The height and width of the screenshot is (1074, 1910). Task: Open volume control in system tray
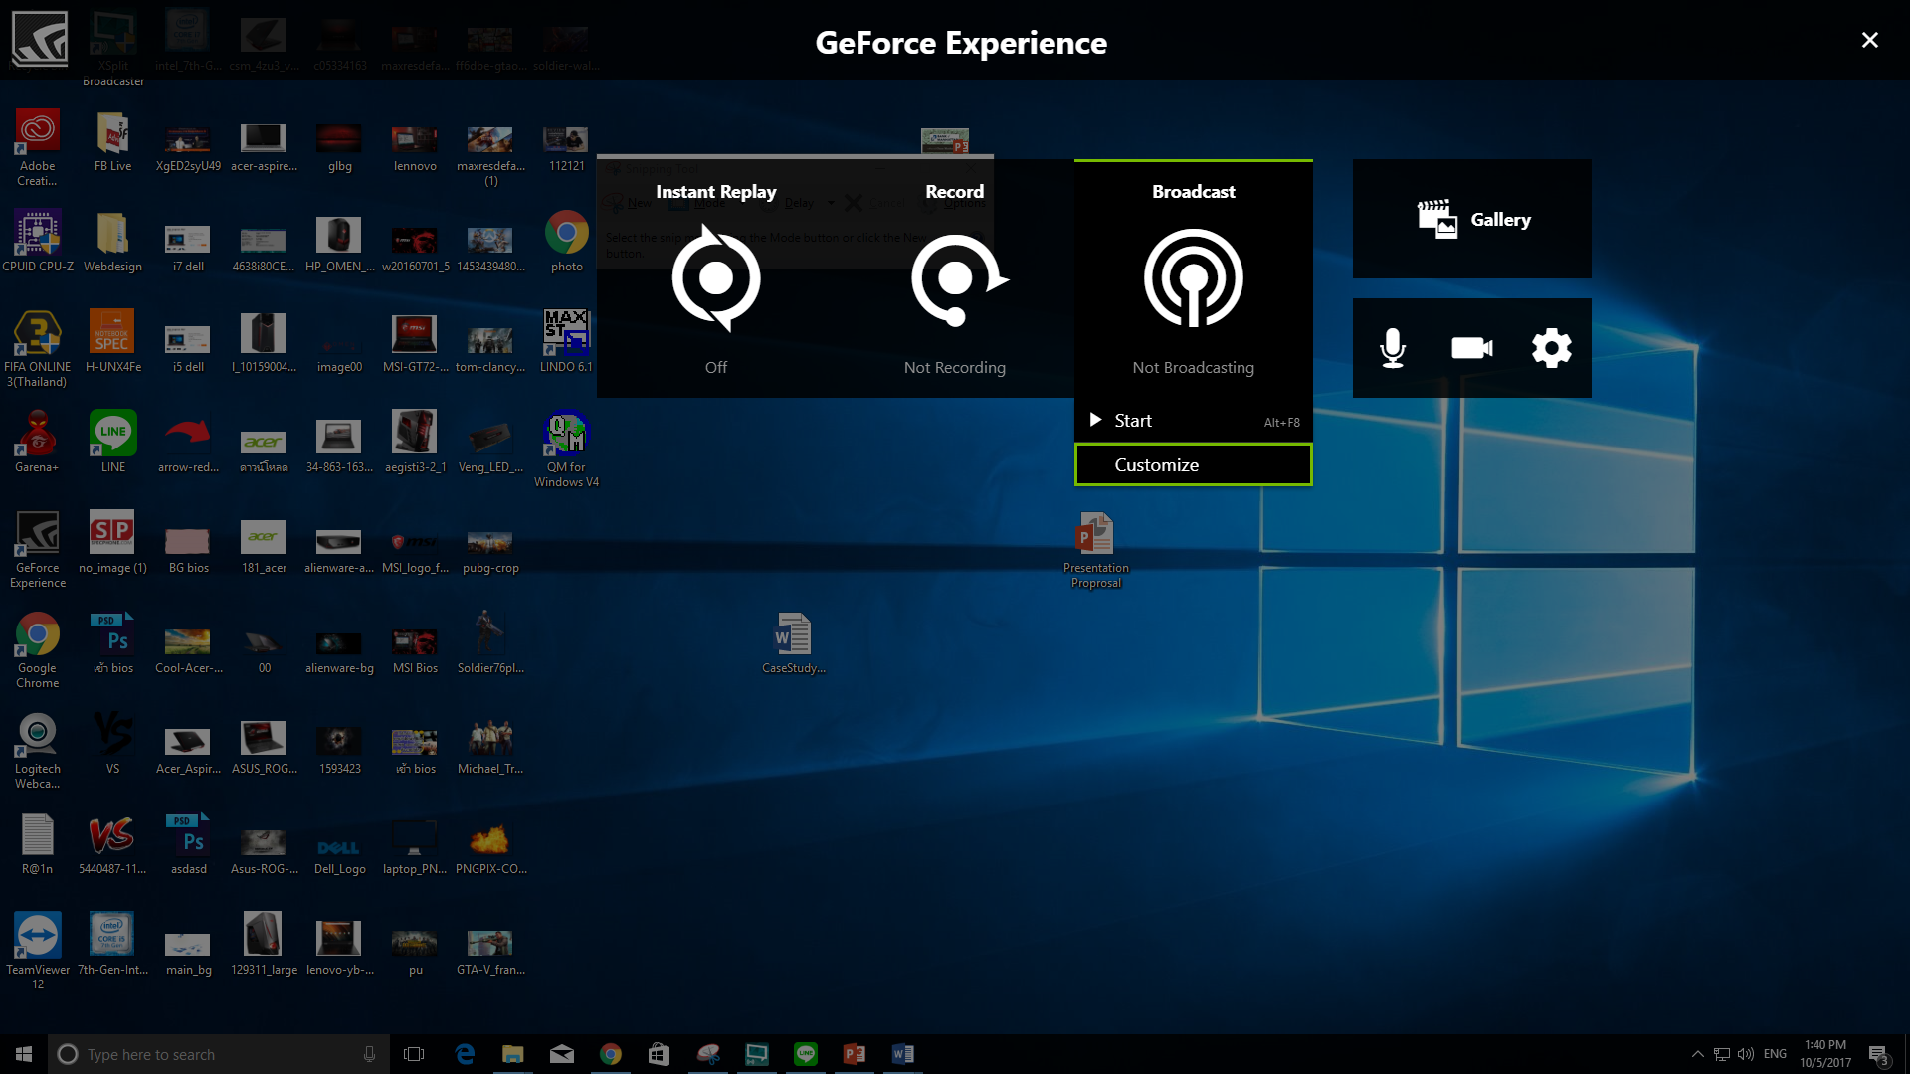1746,1054
